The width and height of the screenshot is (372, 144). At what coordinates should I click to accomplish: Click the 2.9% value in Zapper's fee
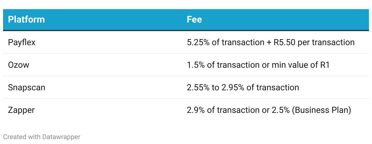(195, 110)
